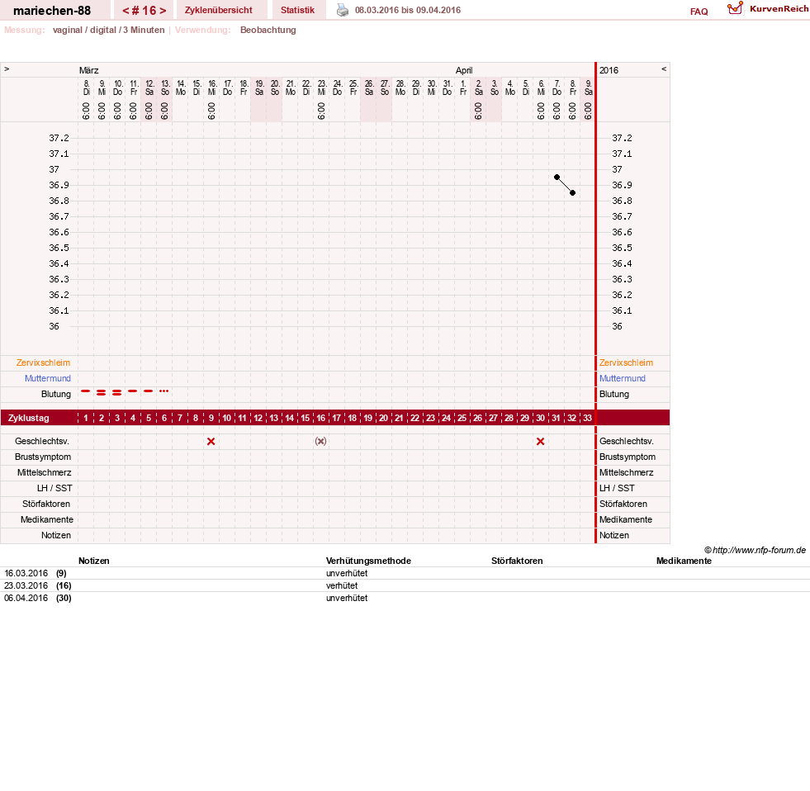Select the bleeding mark on cycle day 1
810x791 pixels.
point(86,391)
